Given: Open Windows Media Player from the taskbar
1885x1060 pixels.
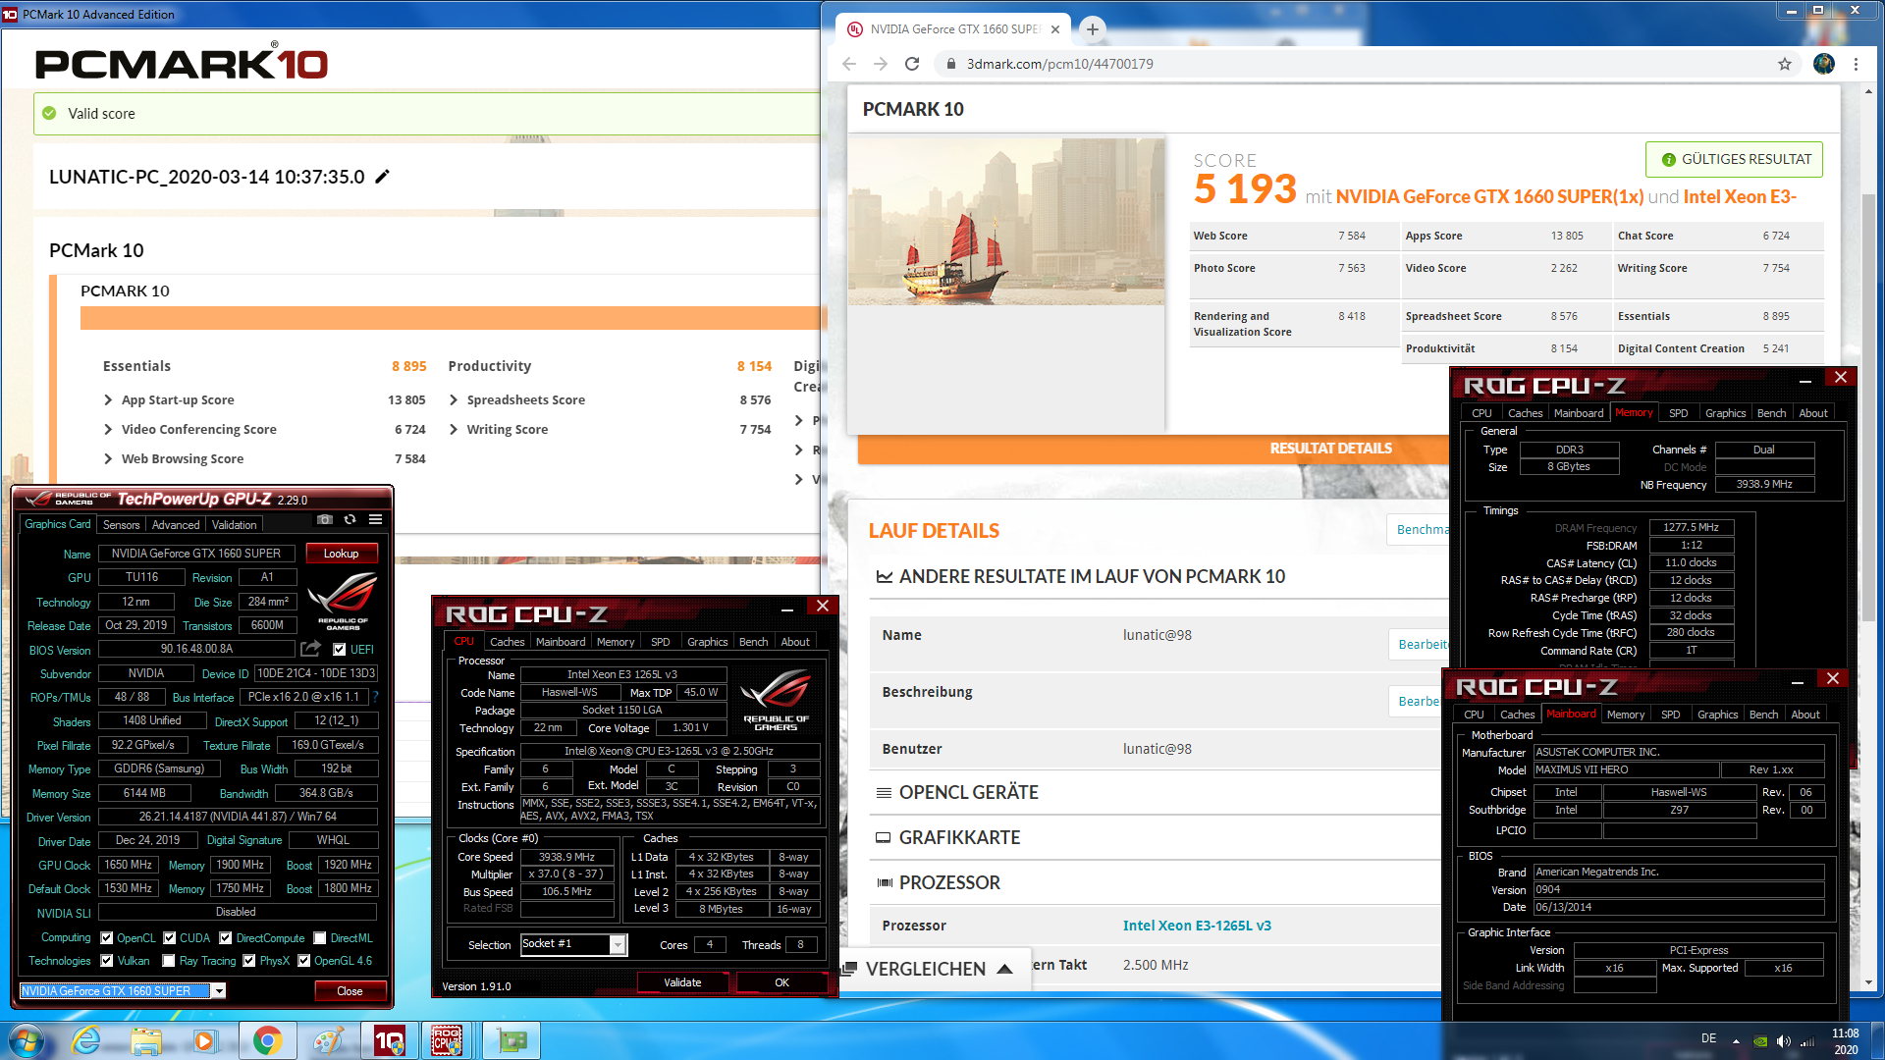Looking at the screenshot, I should 204,1040.
